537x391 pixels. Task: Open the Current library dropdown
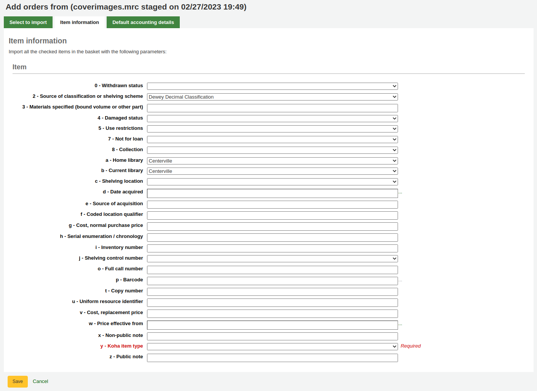tap(272, 171)
